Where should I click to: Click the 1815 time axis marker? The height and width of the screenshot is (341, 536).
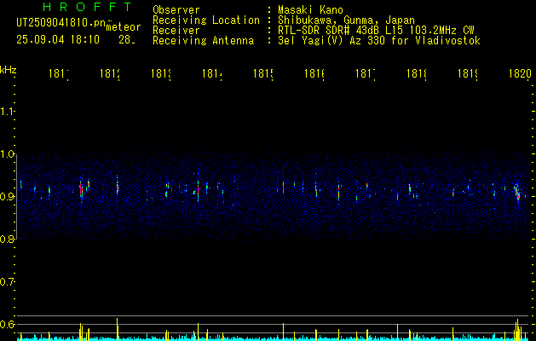262,73
